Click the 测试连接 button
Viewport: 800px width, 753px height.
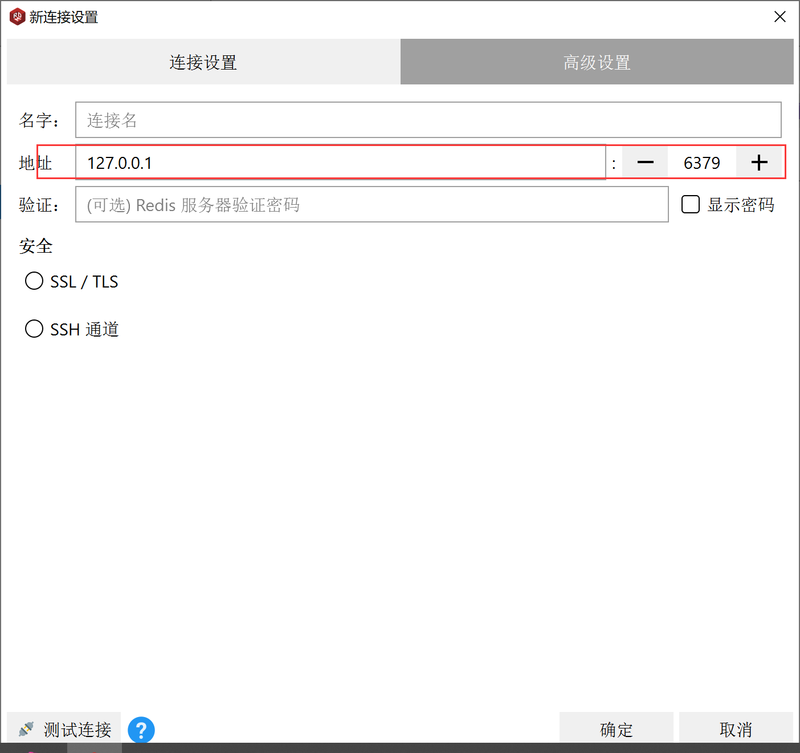pyautogui.click(x=64, y=729)
